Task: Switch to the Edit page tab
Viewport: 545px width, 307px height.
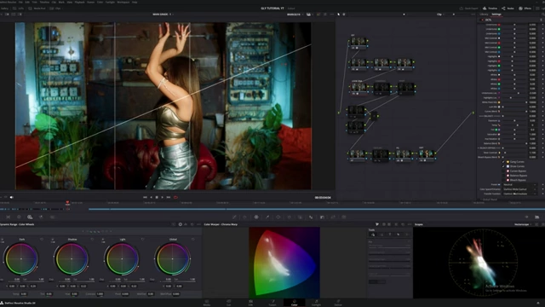Action: (x=250, y=303)
